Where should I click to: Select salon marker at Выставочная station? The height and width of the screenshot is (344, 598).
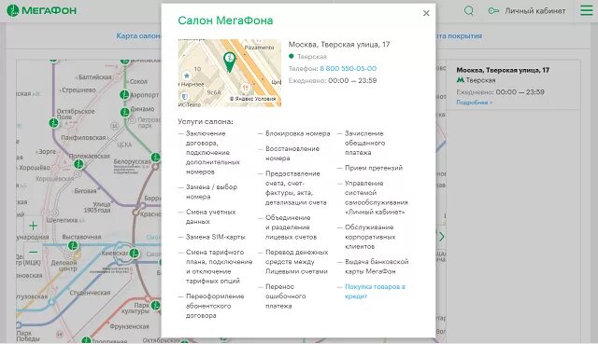coord(73,245)
